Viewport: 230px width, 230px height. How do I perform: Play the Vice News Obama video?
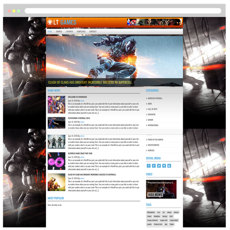coord(161,189)
